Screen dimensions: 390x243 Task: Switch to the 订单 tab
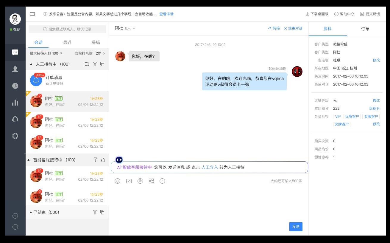point(365,29)
